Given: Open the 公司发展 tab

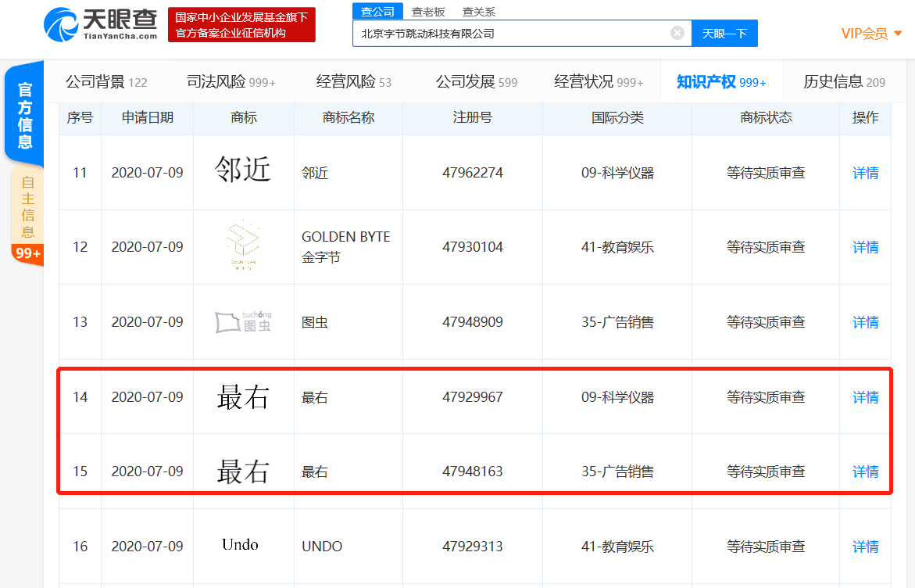Looking at the screenshot, I should point(477,82).
